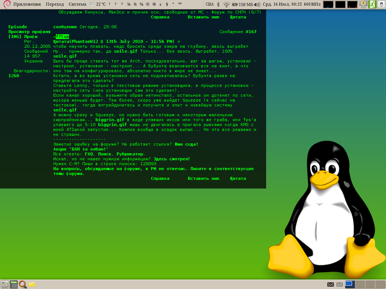
Task: Insert the ½ fraction from the character palette
Action: (x=135, y=4)
